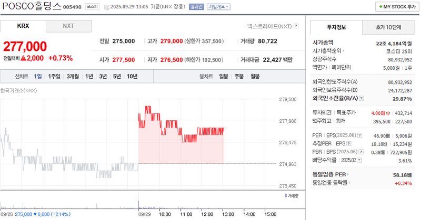Click the current price 277,000
The width and height of the screenshot is (421, 220).
[25, 46]
